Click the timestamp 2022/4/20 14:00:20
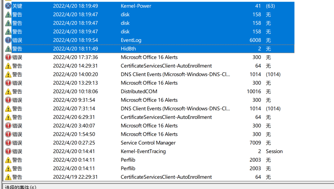 click(75, 74)
